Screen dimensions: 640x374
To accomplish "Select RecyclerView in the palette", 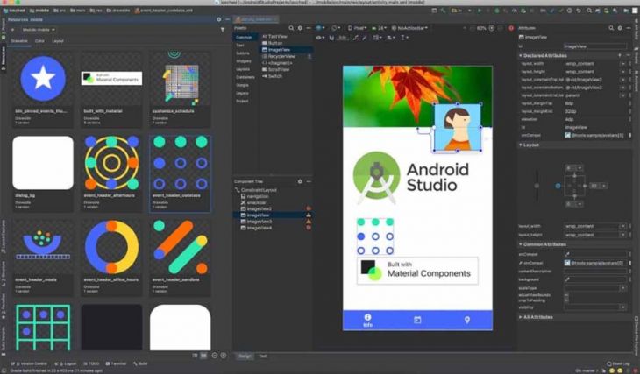I will tap(279, 56).
